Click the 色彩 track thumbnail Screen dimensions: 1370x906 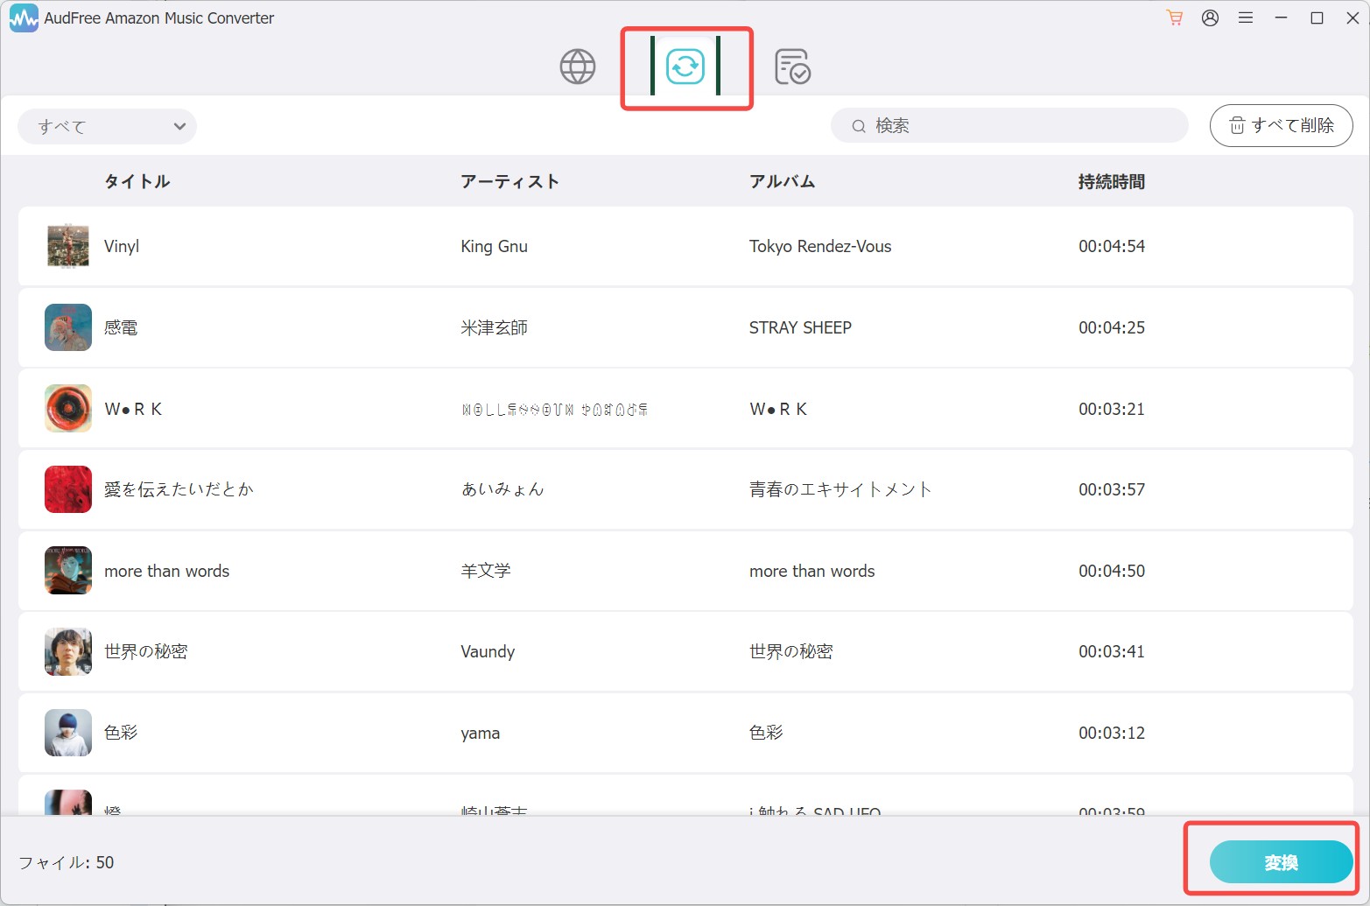click(68, 733)
